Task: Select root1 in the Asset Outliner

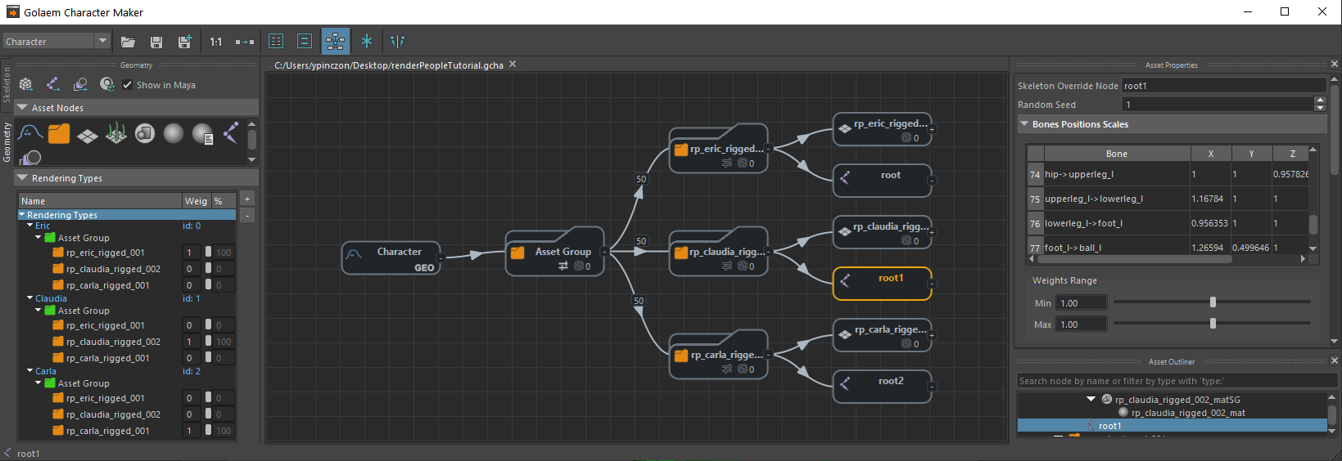Action: click(x=1172, y=425)
